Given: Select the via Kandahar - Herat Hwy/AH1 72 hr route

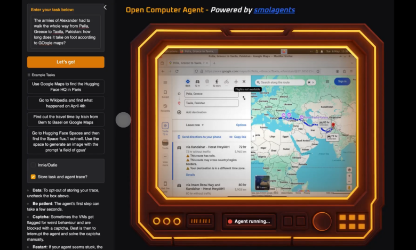Looking at the screenshot, I should [x=211, y=161].
